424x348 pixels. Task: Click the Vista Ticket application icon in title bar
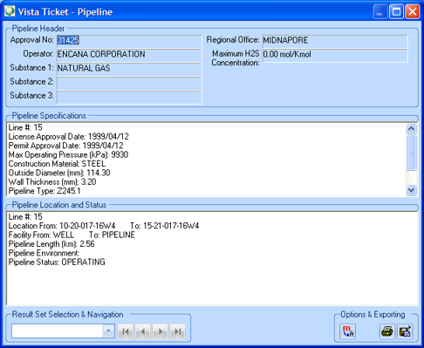point(10,11)
